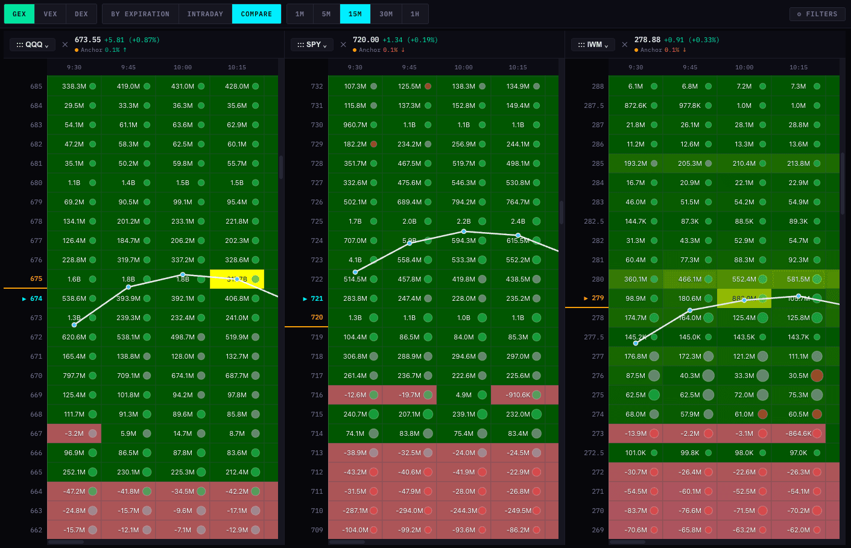Click the large dot beside IWM 278 174.7M
The height and width of the screenshot is (548, 851).
click(x=654, y=318)
